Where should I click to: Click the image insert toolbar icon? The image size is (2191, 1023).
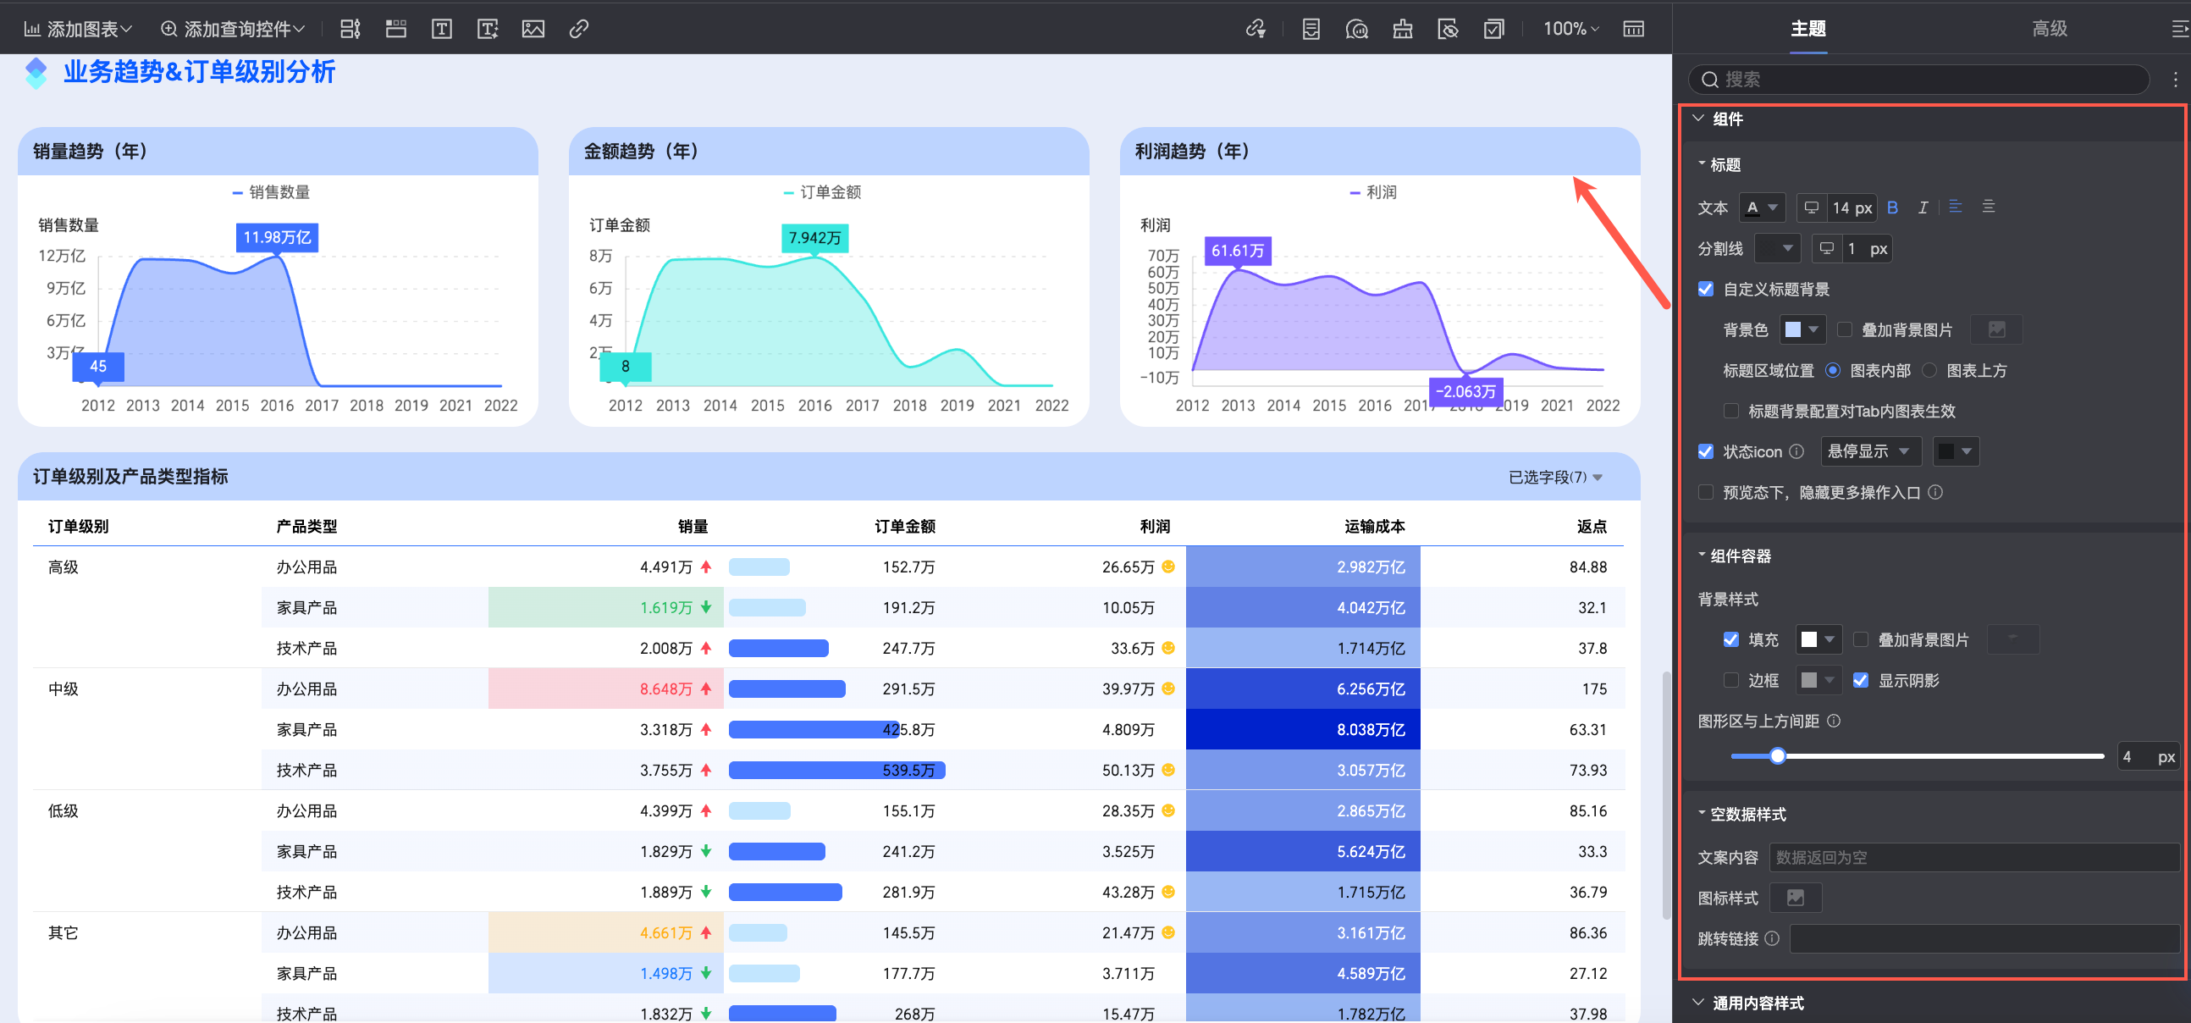[533, 29]
